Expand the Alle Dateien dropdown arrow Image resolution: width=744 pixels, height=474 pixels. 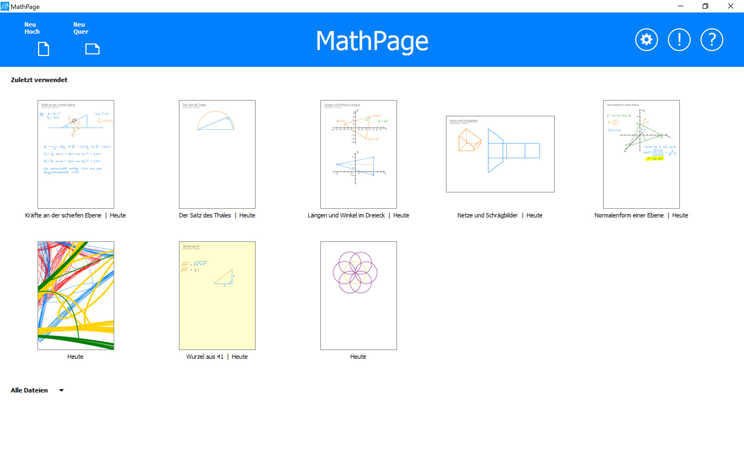coord(61,390)
